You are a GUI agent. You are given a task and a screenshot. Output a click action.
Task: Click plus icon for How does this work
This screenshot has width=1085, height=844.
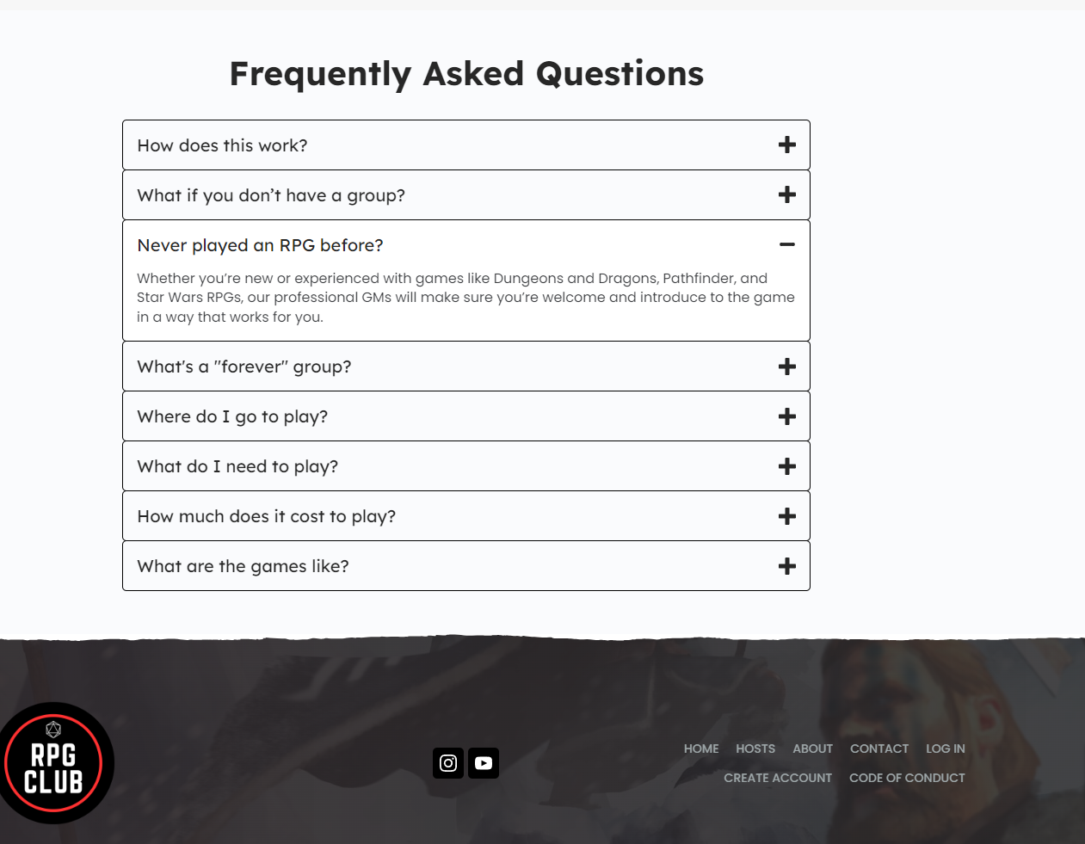pos(786,145)
